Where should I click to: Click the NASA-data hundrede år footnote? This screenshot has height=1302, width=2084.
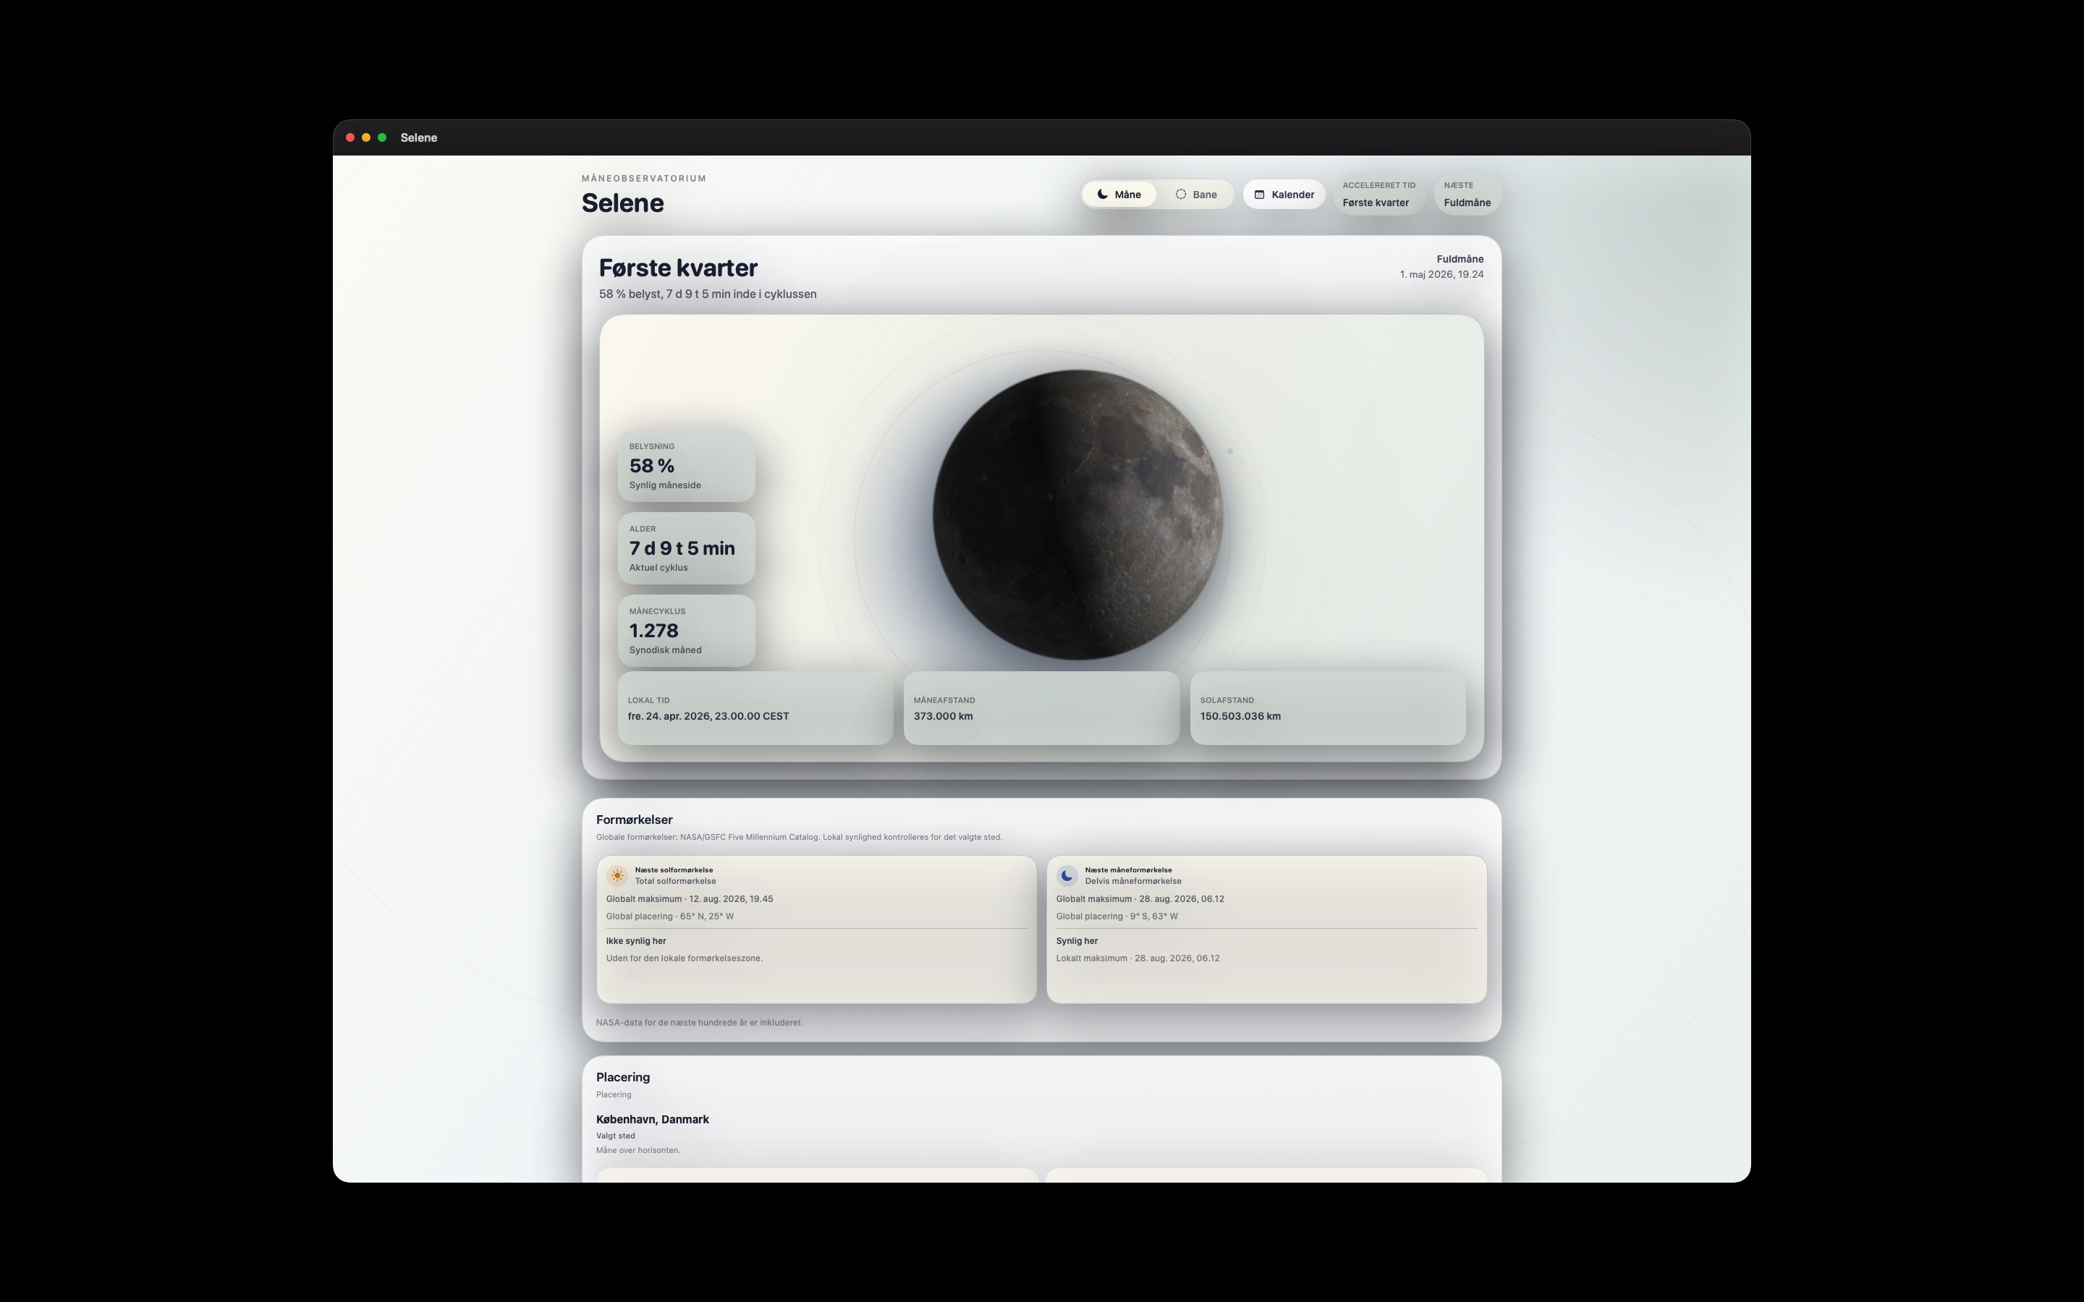pyautogui.click(x=699, y=1022)
